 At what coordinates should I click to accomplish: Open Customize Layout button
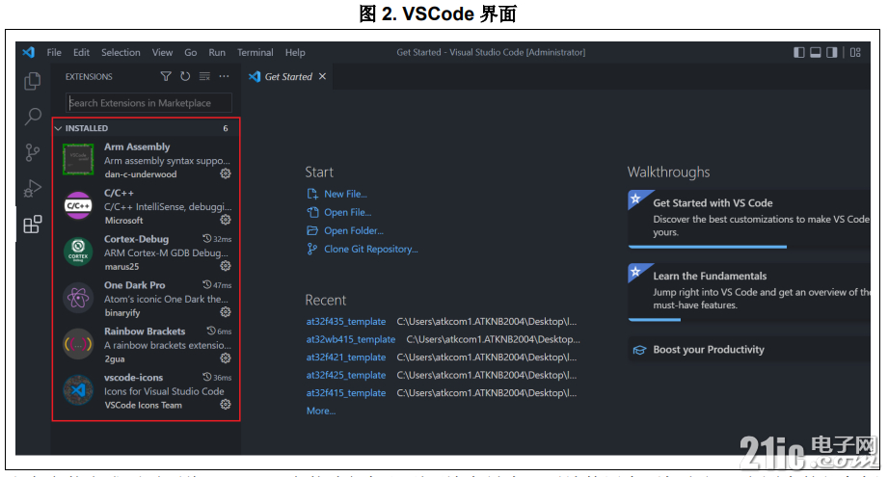[x=855, y=53]
